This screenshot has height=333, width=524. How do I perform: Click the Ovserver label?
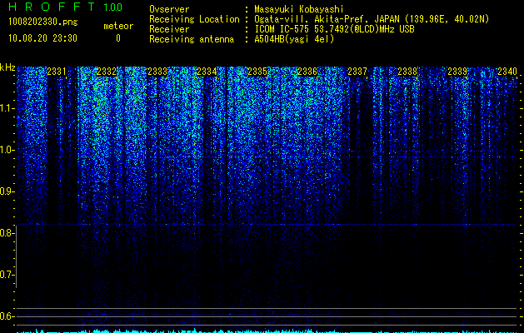(x=169, y=9)
